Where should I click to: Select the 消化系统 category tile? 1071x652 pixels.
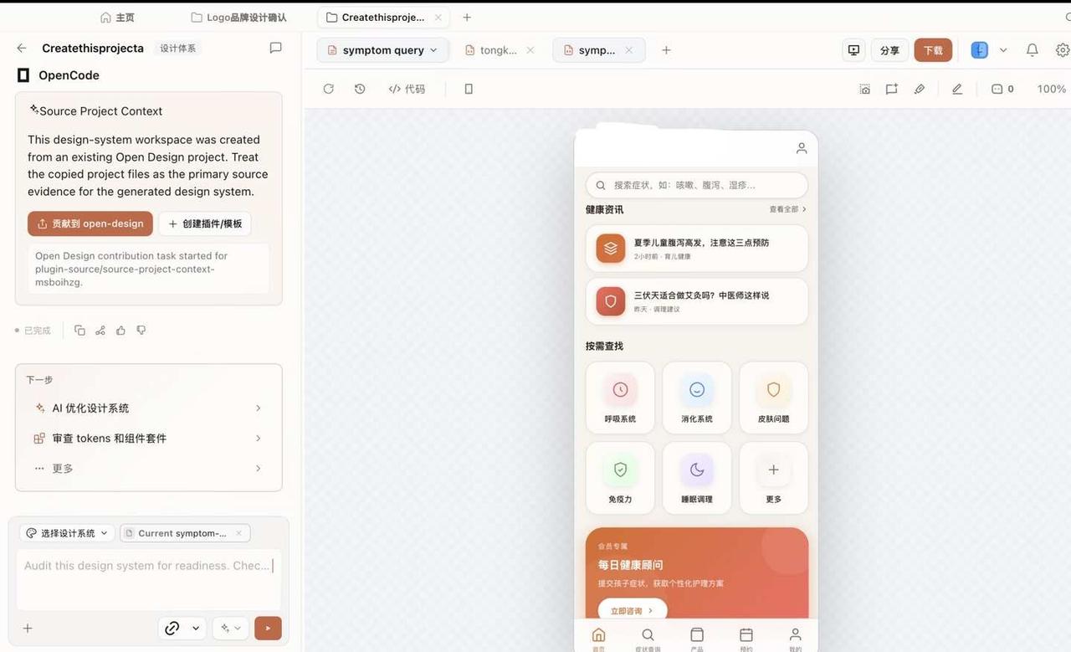click(x=697, y=398)
